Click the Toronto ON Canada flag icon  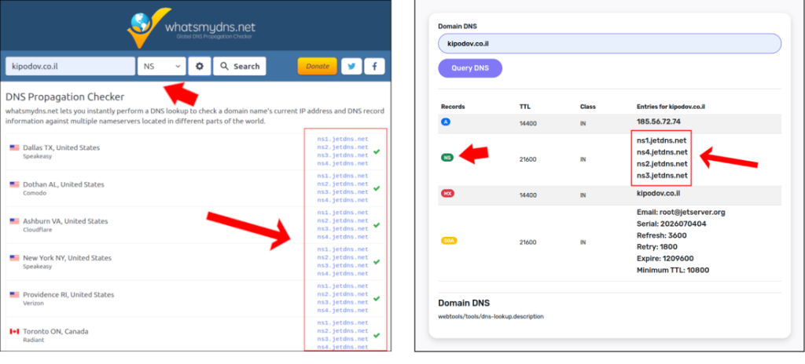14,332
